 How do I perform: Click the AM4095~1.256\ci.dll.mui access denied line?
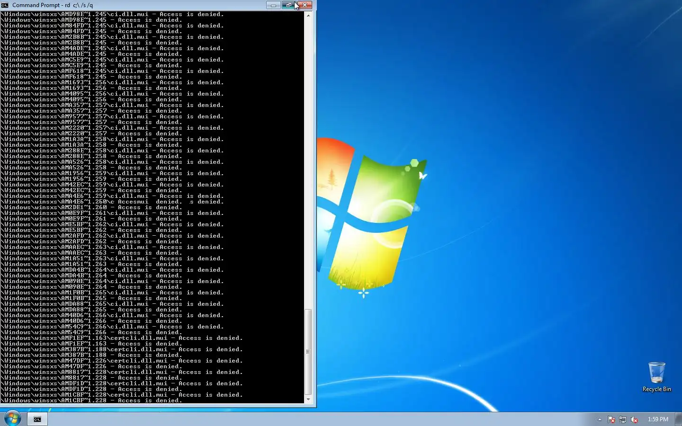coord(112,94)
